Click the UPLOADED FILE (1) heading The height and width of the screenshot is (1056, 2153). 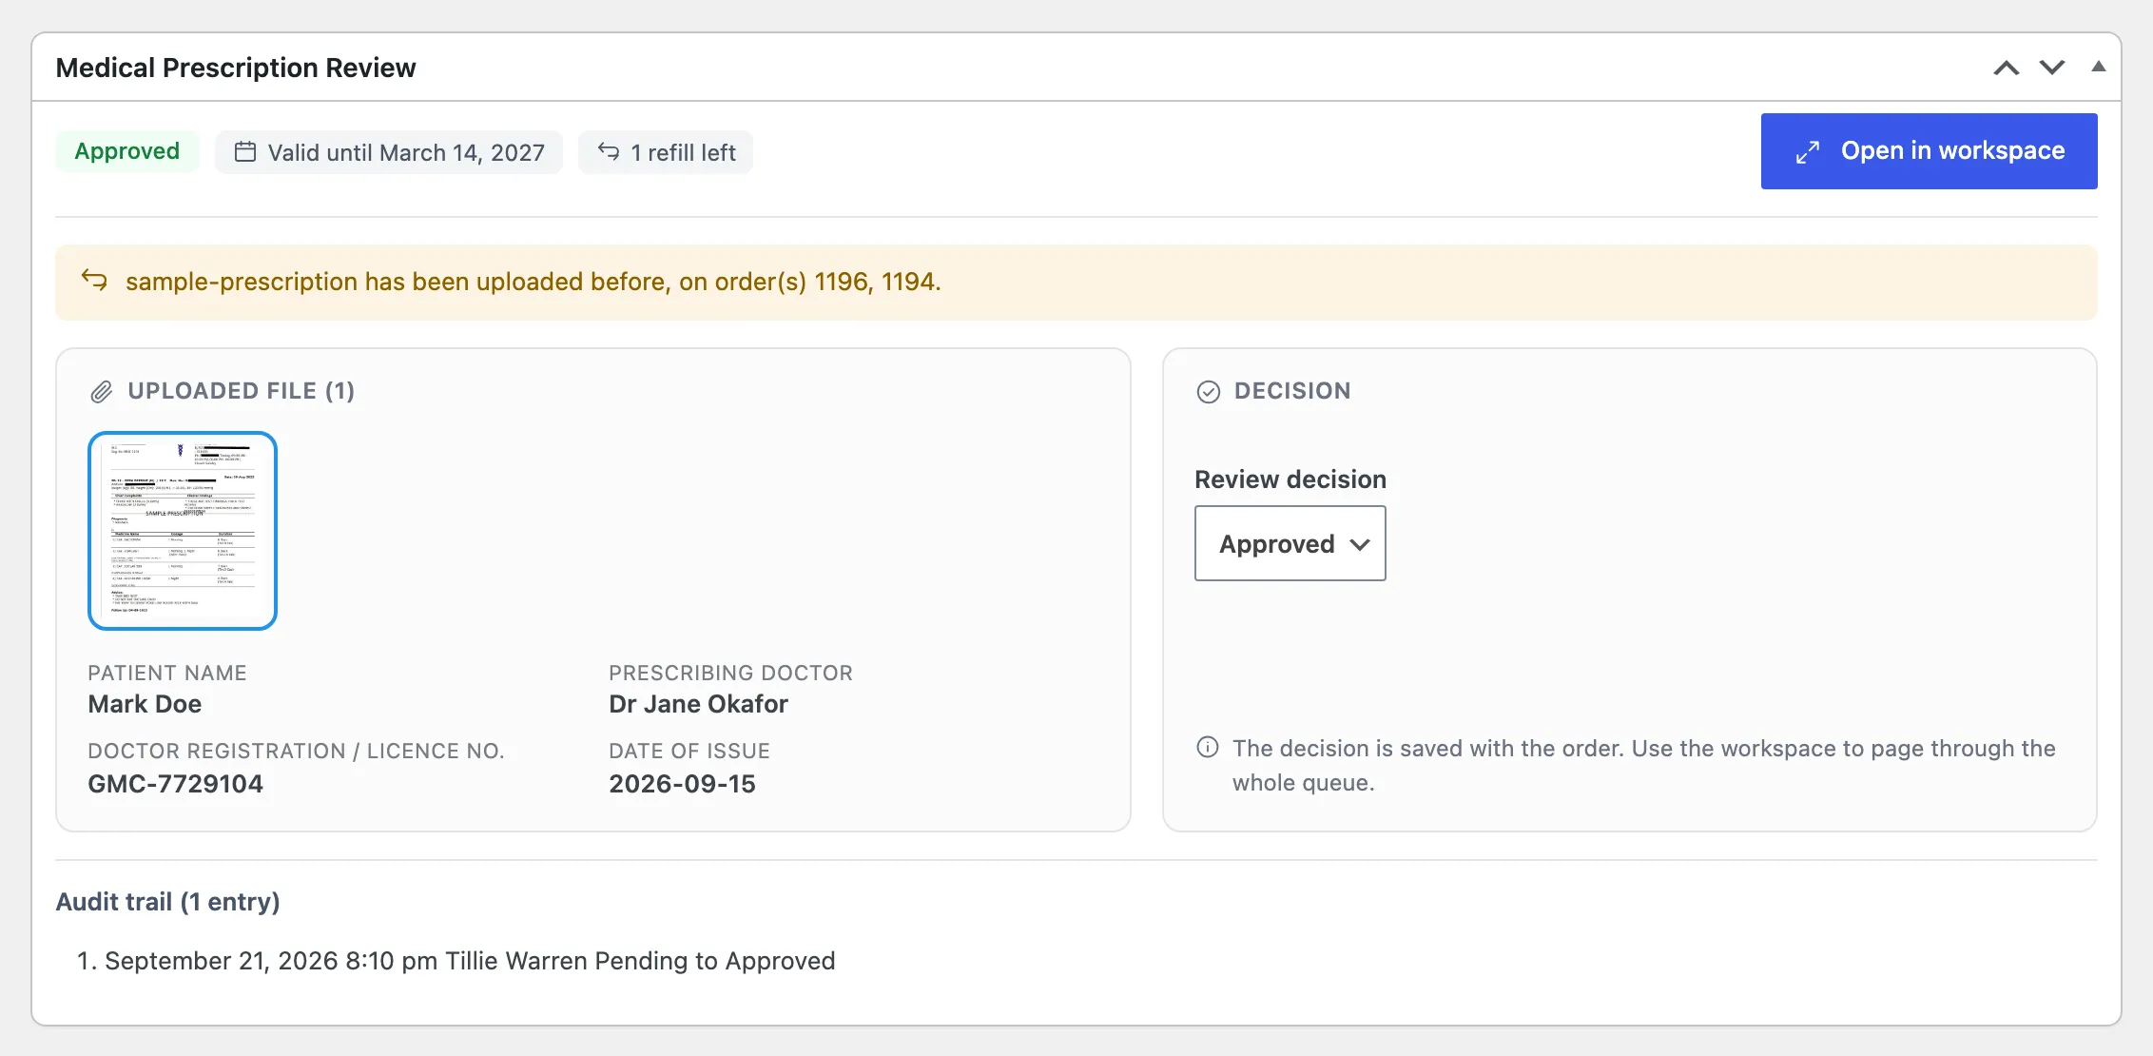pos(242,391)
